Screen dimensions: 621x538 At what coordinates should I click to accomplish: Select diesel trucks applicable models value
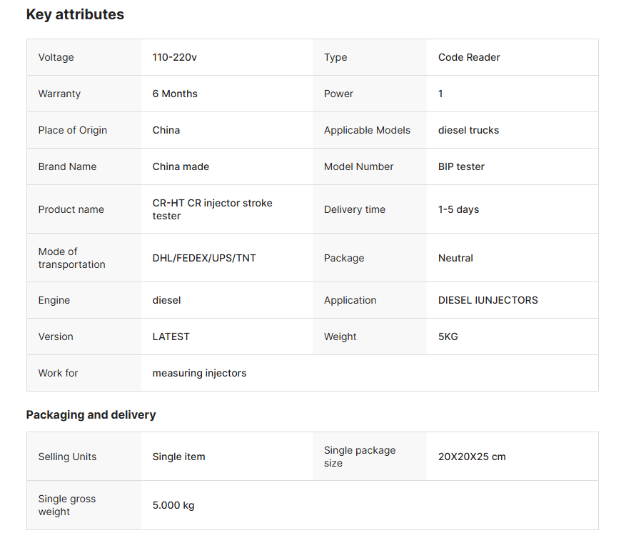point(468,130)
